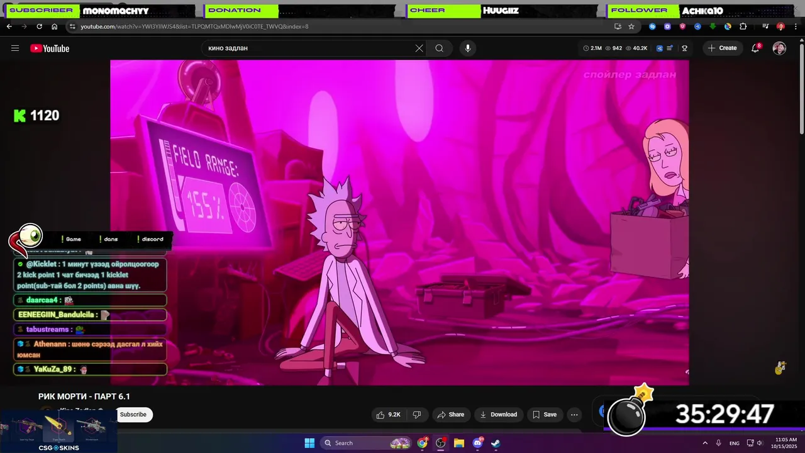Click the tray microphone icon

tap(719, 443)
